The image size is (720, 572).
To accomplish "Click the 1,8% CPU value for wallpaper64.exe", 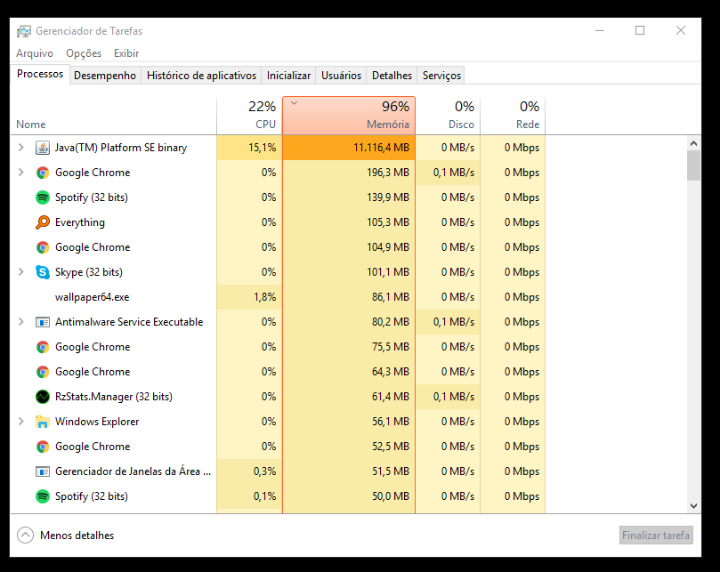I will [x=265, y=297].
